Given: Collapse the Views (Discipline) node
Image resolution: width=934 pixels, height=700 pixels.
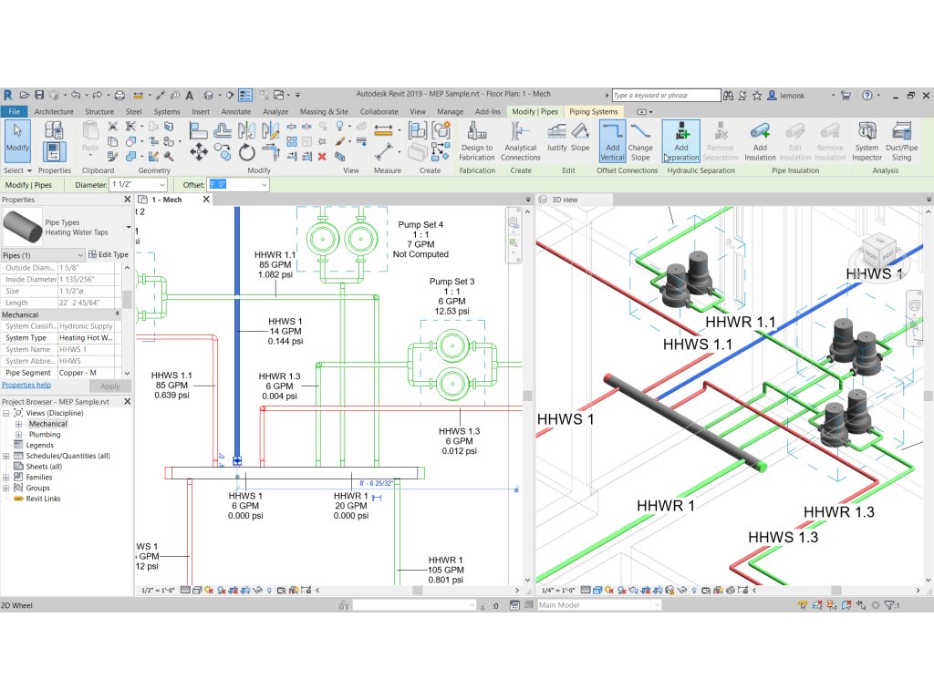Looking at the screenshot, I should coord(6,414).
